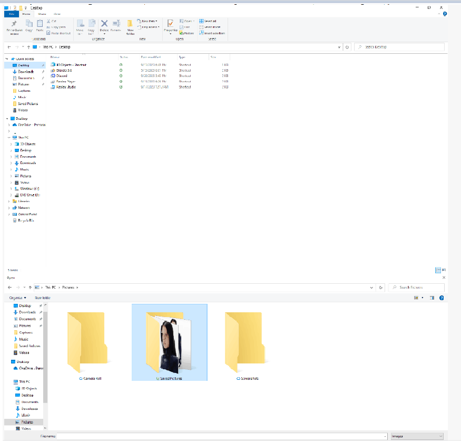The image size is (461, 441).
Task: Go up from Pictures in Open dialog
Action: click(x=30, y=287)
